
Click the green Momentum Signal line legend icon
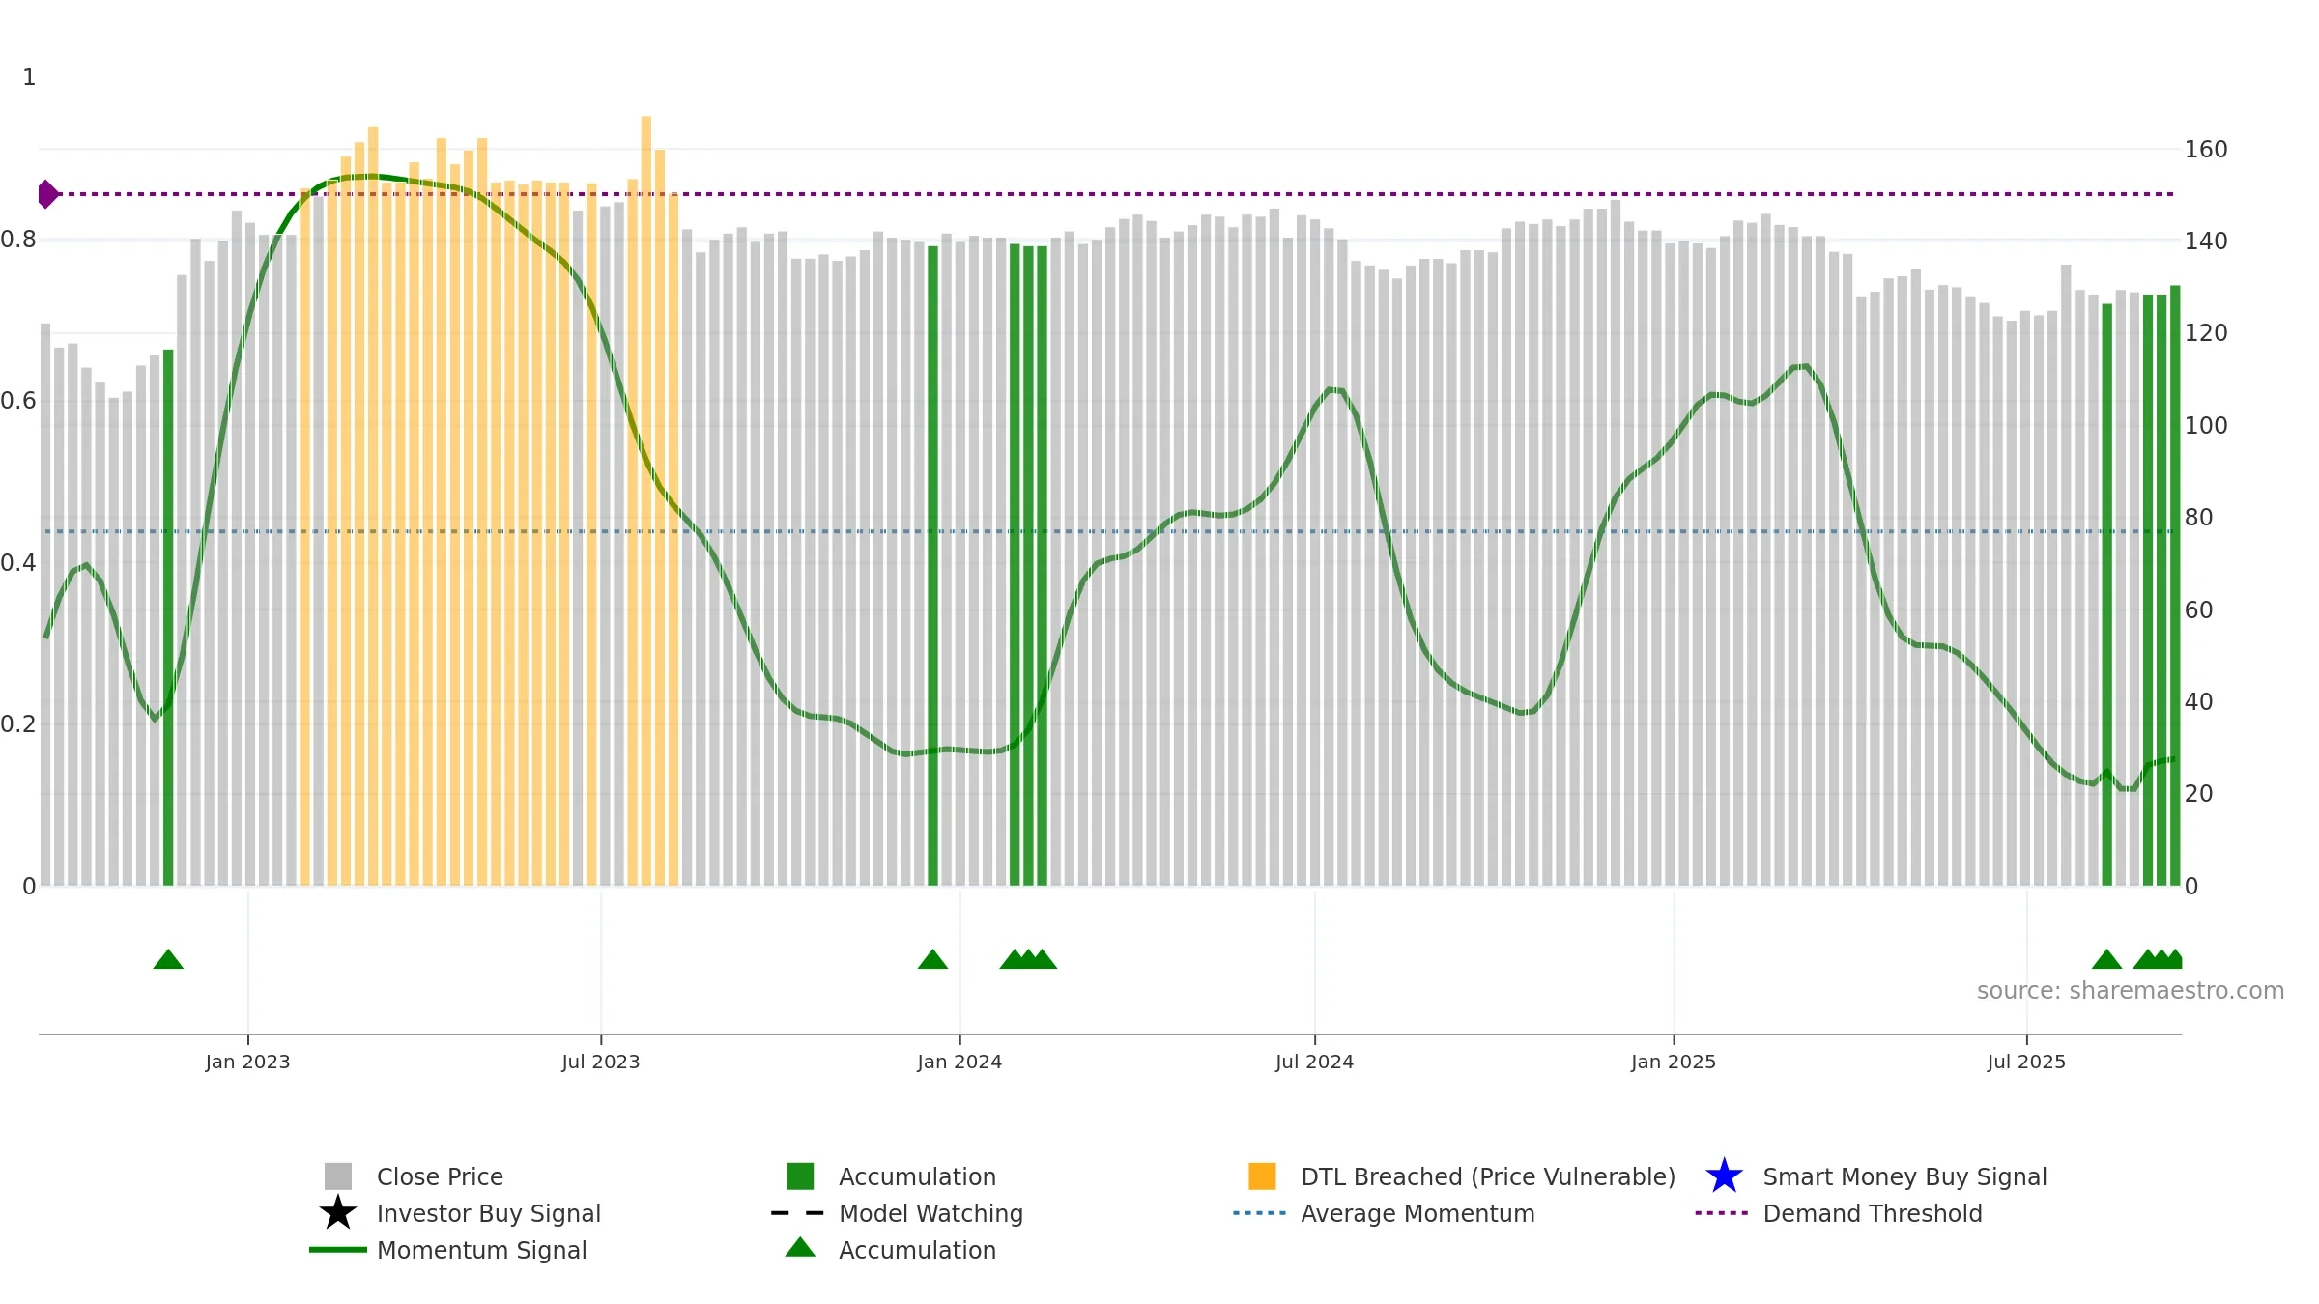[x=338, y=1249]
